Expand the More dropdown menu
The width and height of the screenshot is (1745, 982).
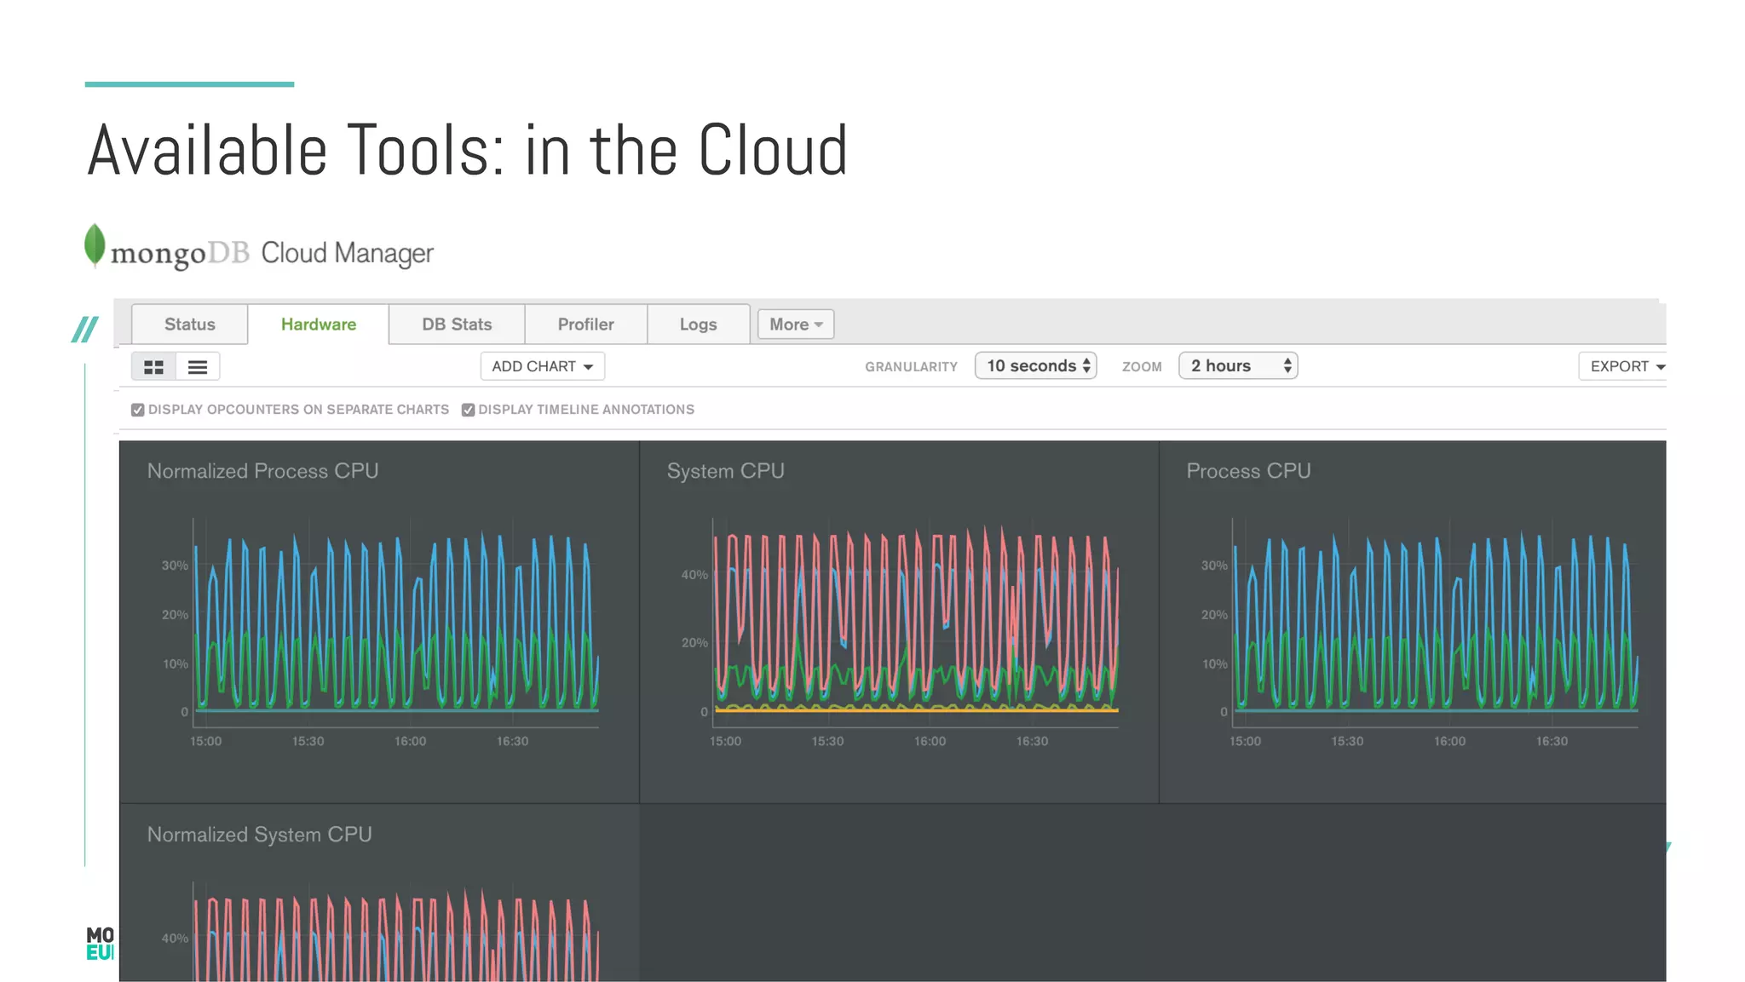coord(796,324)
